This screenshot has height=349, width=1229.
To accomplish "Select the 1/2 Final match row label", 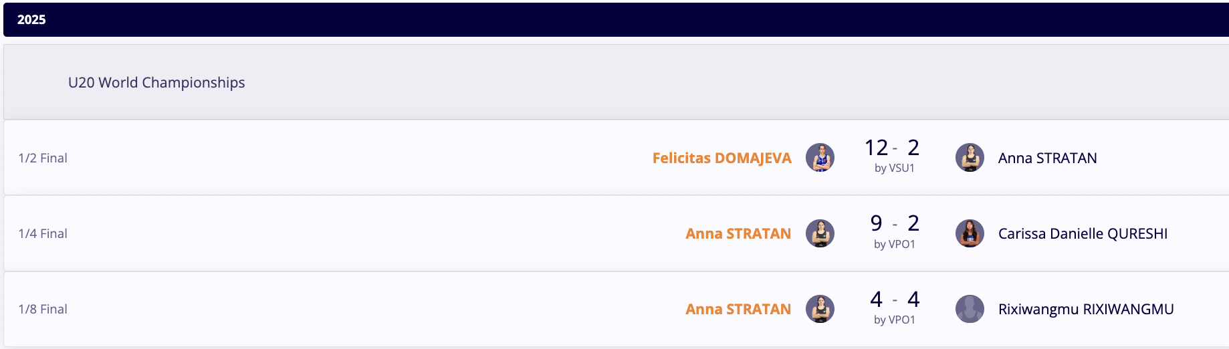I will 43,158.
